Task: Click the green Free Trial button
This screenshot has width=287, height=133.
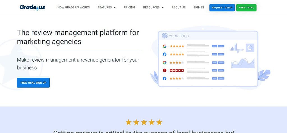Action: pyautogui.click(x=246, y=8)
